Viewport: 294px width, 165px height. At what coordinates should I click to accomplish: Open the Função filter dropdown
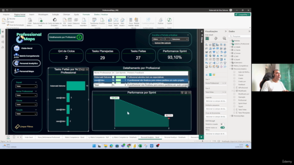pos(26,114)
